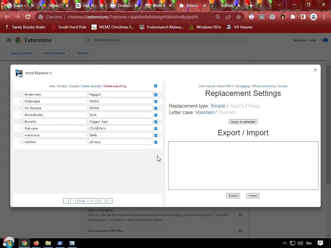The height and width of the screenshot is (248, 331).
Task: Open a new tab with the plus button
Action: pos(251,5)
